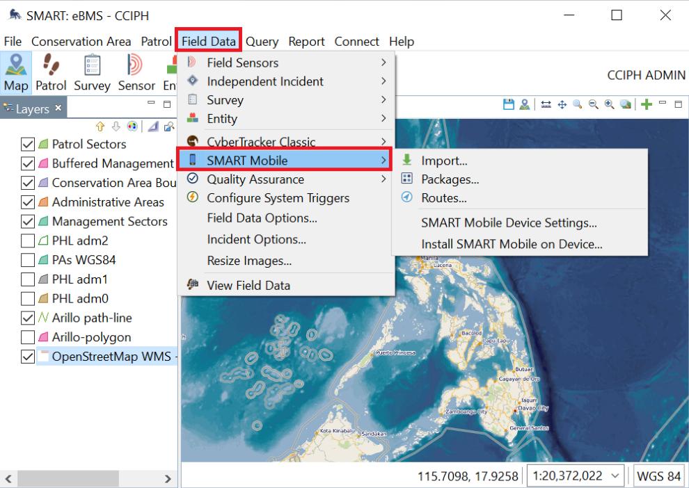Enable the PAs WGS84 layer

[x=28, y=260]
